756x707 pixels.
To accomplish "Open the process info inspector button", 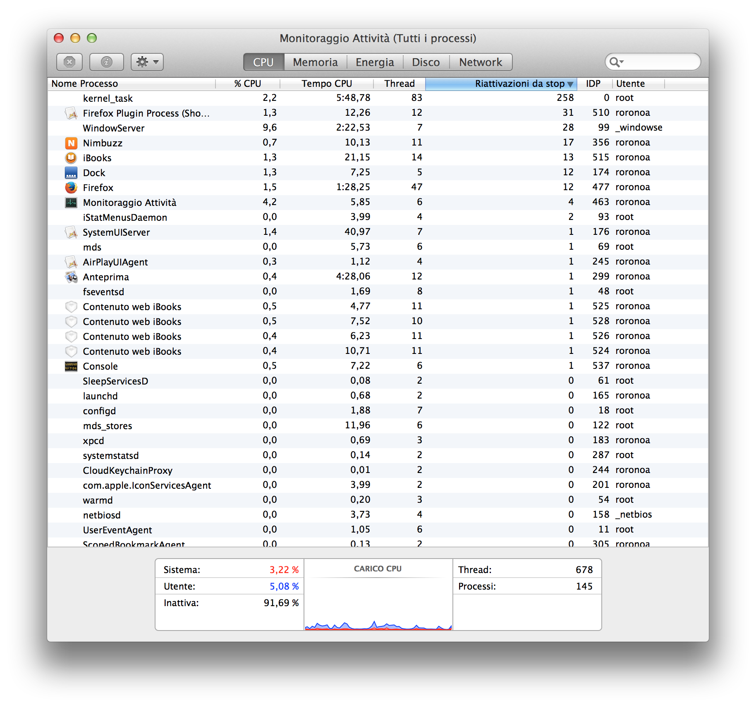I will click(x=107, y=62).
